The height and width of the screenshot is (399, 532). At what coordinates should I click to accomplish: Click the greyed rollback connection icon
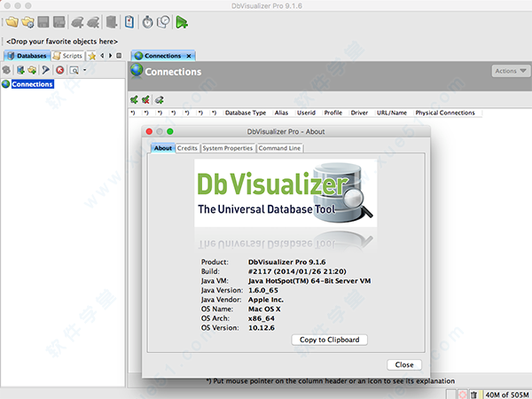pyautogui.click(x=93, y=22)
